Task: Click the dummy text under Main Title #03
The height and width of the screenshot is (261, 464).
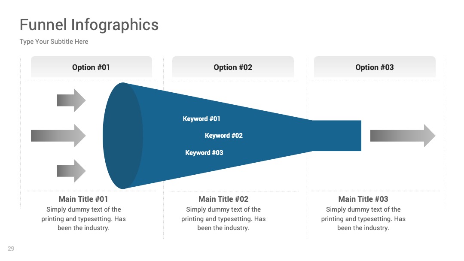Action: tap(363, 219)
